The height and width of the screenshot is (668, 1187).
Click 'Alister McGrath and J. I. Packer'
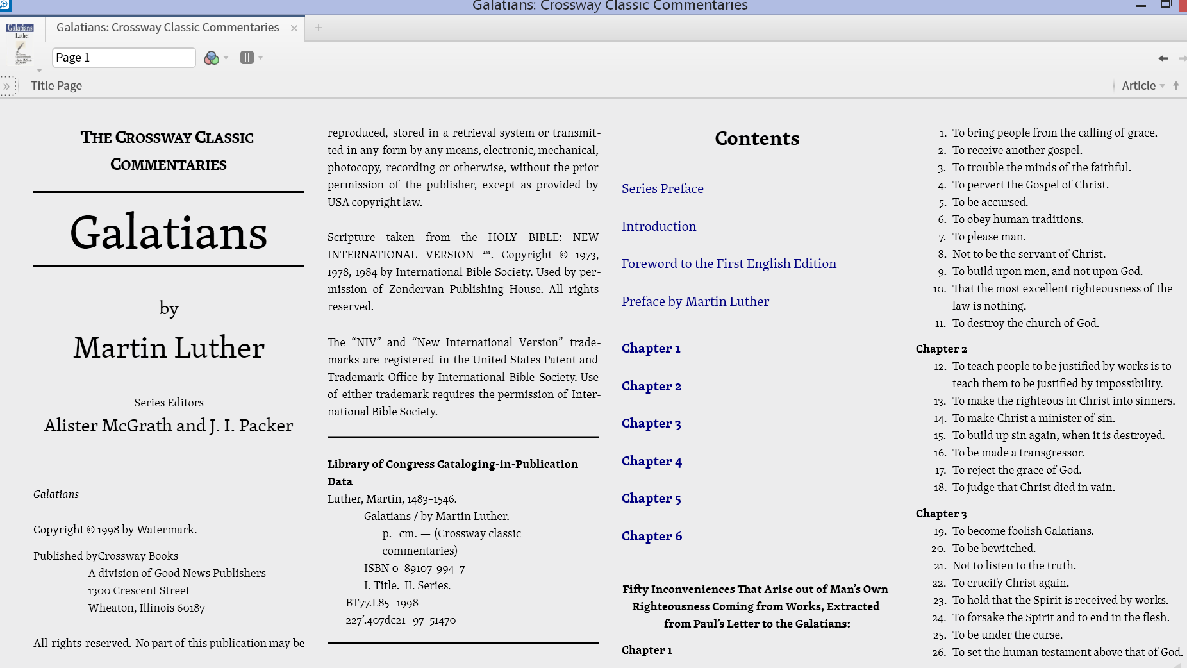click(169, 426)
